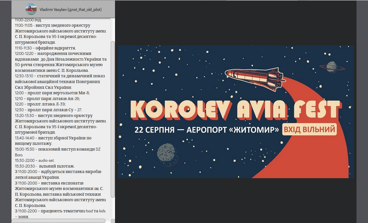Viewport: 368px width, 223px height.
Task: Click the space shuttle illustration on the banner
Action: coord(254,78)
